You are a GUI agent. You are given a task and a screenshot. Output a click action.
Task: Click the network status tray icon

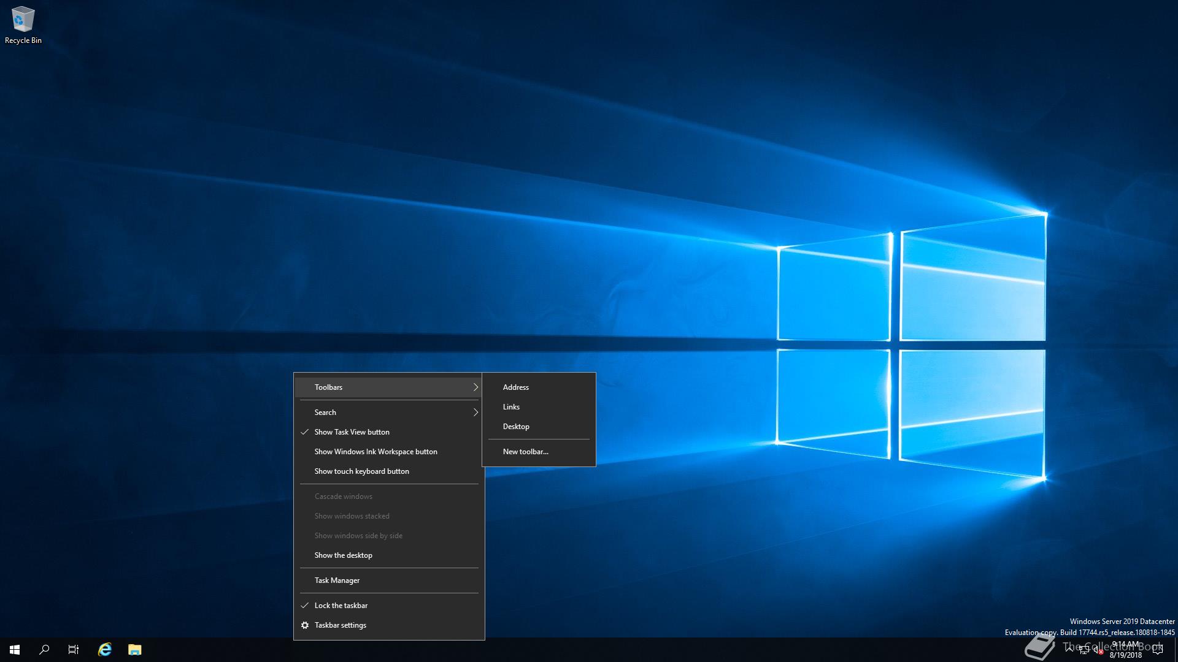click(1084, 650)
